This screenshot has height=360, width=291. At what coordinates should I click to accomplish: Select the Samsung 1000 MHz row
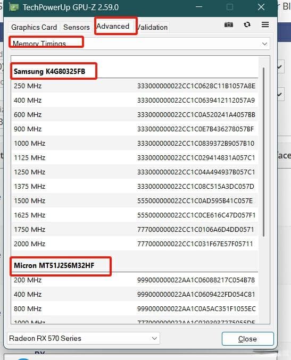(x=135, y=144)
